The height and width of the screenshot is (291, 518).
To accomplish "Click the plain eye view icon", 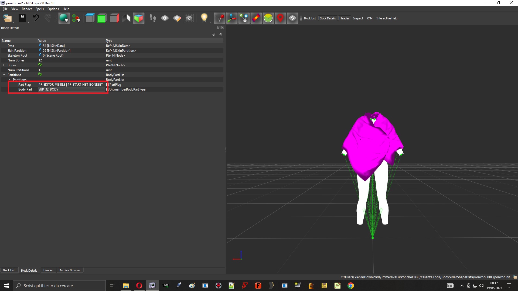I will click(165, 18).
